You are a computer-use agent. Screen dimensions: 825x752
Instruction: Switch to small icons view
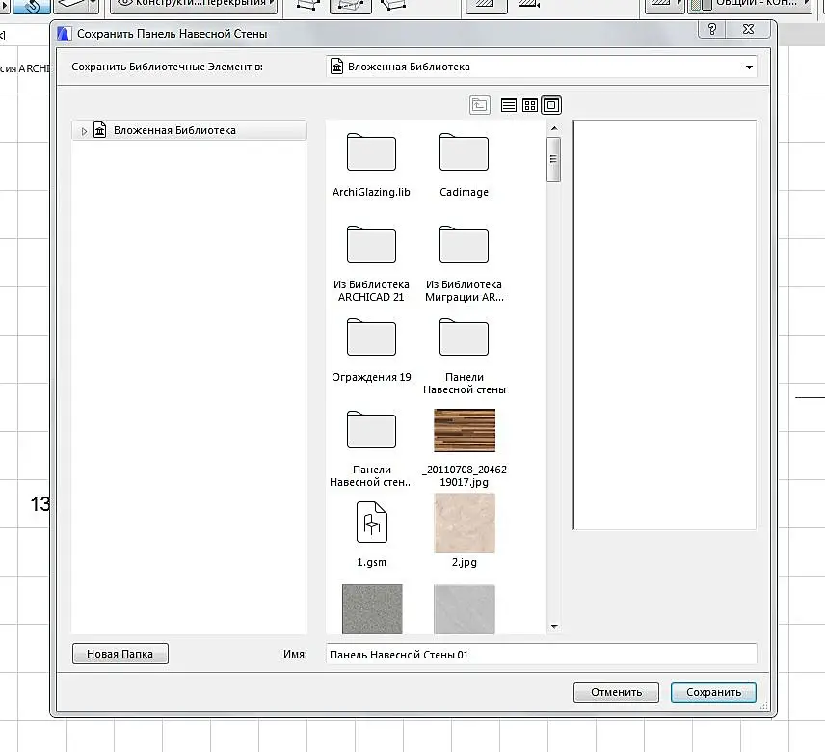pyautogui.click(x=530, y=105)
